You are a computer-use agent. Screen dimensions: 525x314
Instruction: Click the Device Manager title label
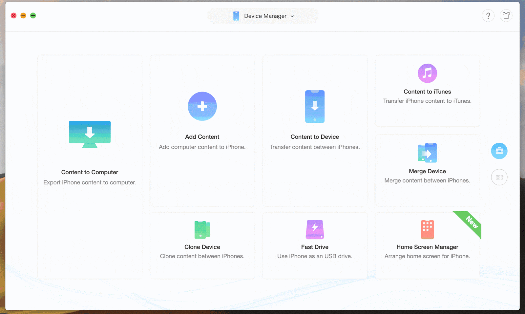(265, 16)
